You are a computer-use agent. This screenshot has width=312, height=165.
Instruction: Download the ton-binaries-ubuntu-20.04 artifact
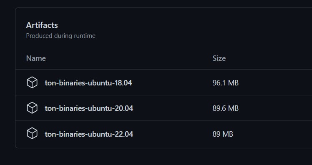click(x=89, y=108)
